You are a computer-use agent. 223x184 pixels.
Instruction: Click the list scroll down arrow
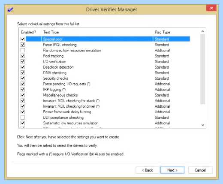pyautogui.click(x=203, y=125)
